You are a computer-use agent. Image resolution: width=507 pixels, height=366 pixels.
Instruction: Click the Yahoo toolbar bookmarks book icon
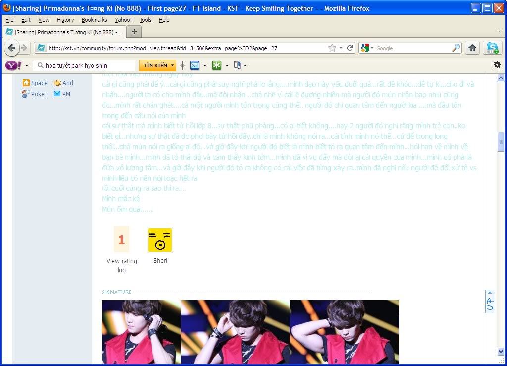click(237, 66)
